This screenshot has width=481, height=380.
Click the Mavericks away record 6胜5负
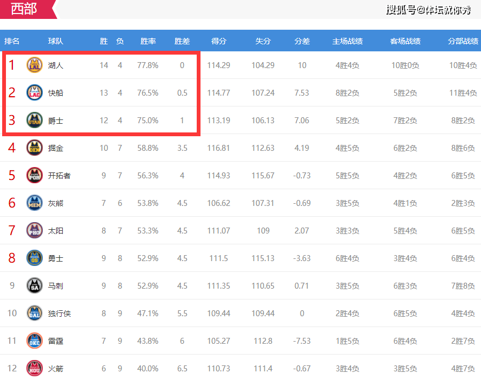405,314
